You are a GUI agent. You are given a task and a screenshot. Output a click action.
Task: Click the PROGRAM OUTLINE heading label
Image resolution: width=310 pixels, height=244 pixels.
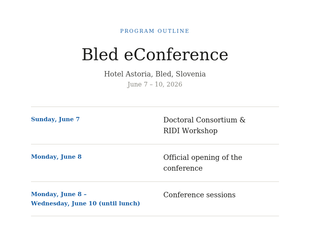click(155, 31)
